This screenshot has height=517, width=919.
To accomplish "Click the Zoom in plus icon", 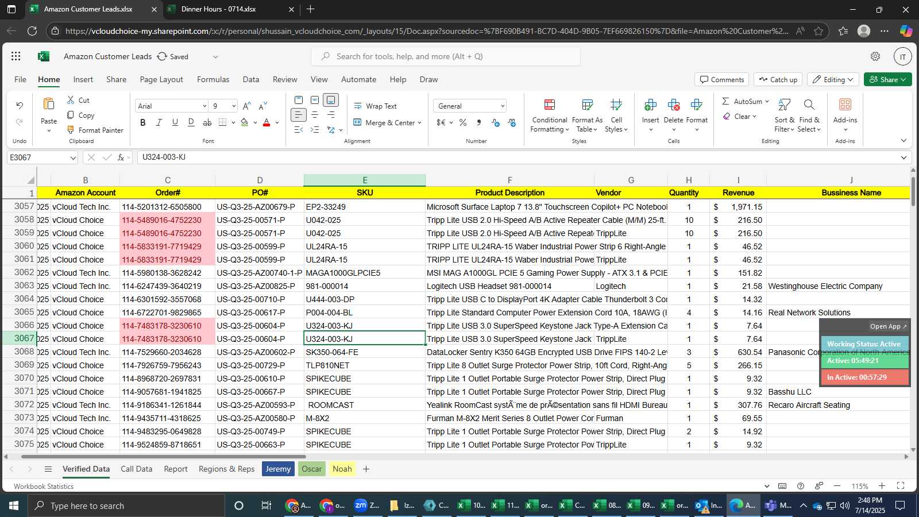I will tap(882, 486).
